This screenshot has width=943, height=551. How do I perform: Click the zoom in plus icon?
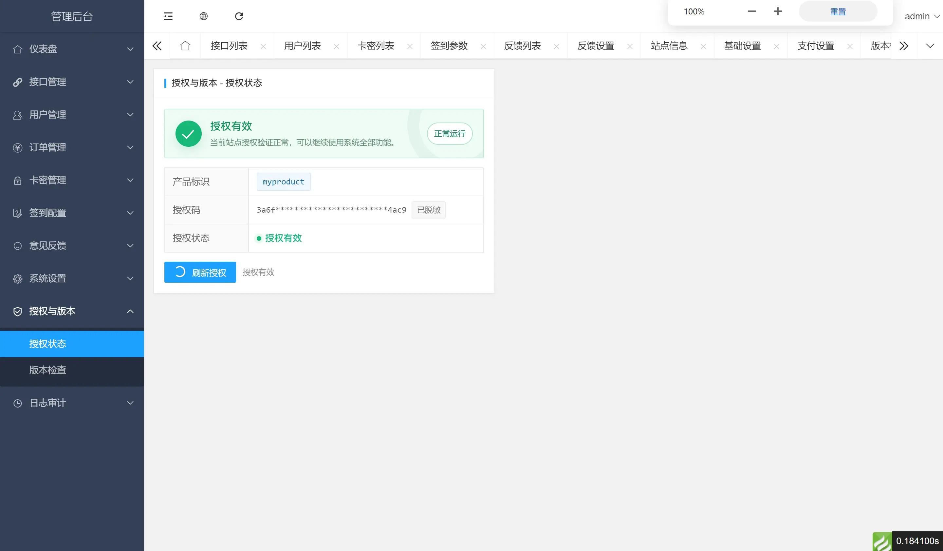coord(778,11)
